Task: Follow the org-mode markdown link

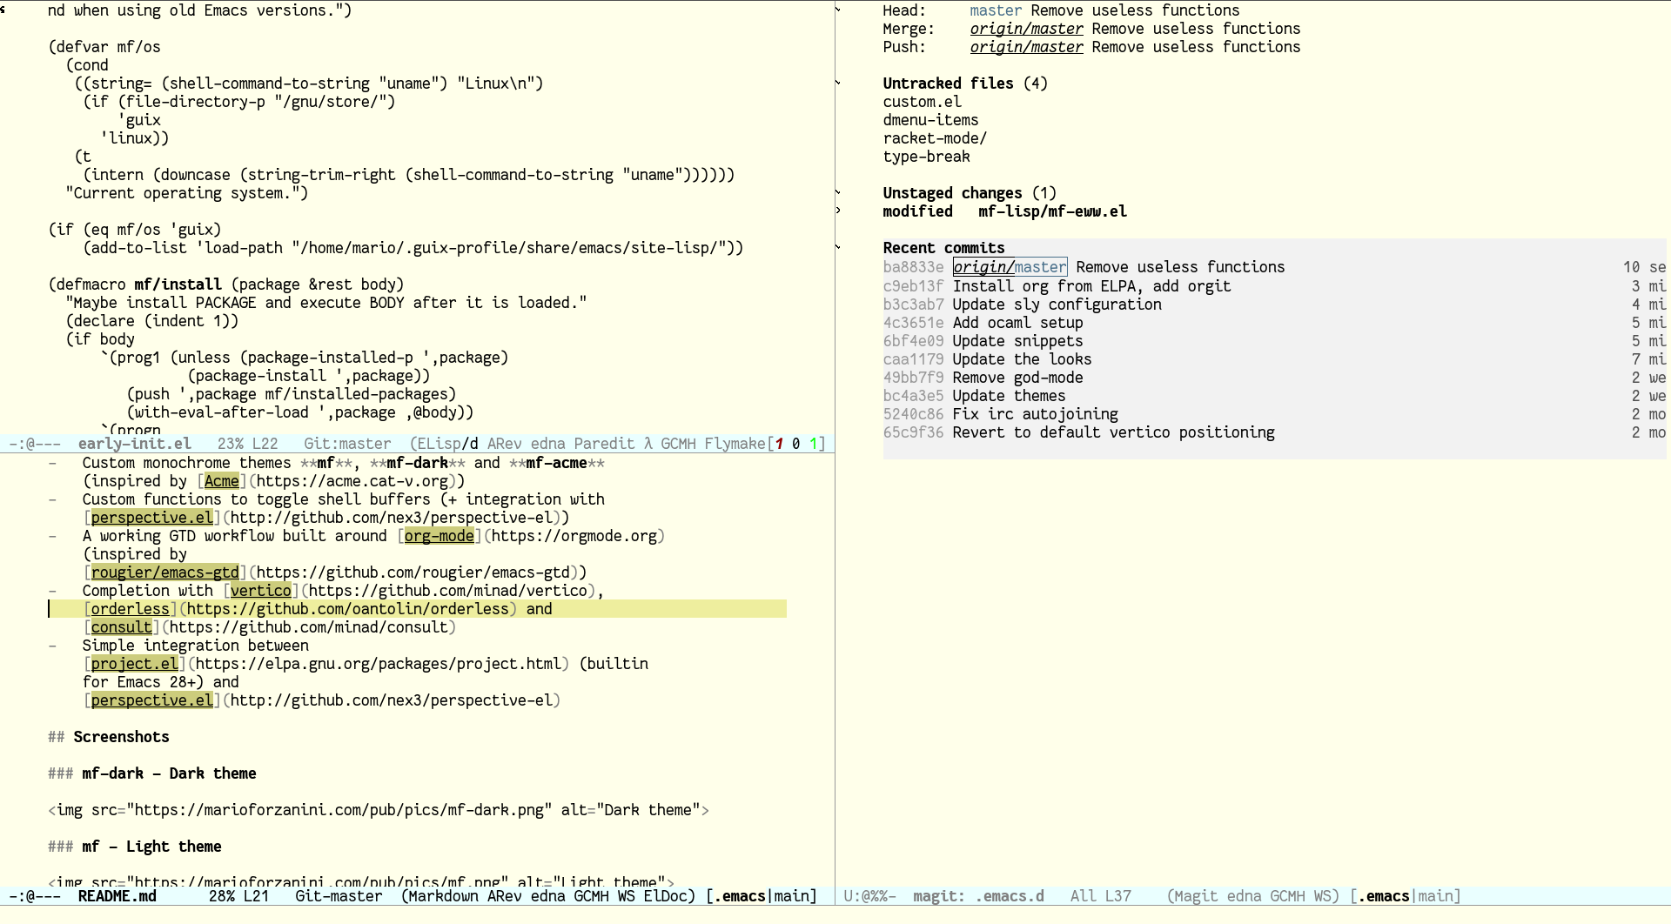Action: pyautogui.click(x=439, y=536)
